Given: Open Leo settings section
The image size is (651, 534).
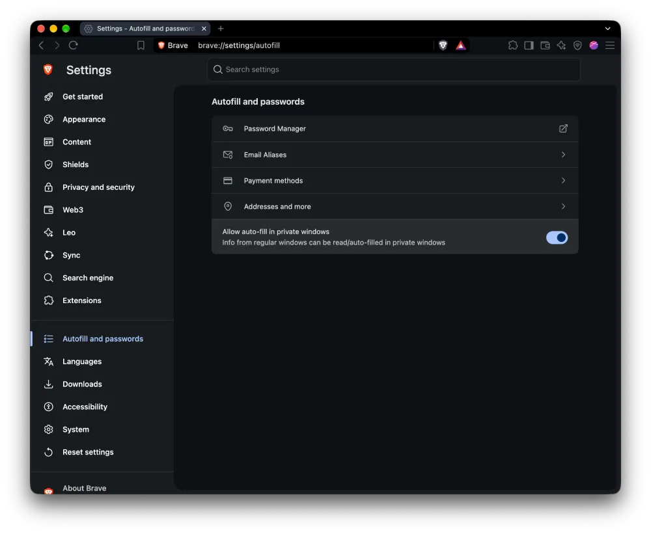Looking at the screenshot, I should click(x=69, y=232).
